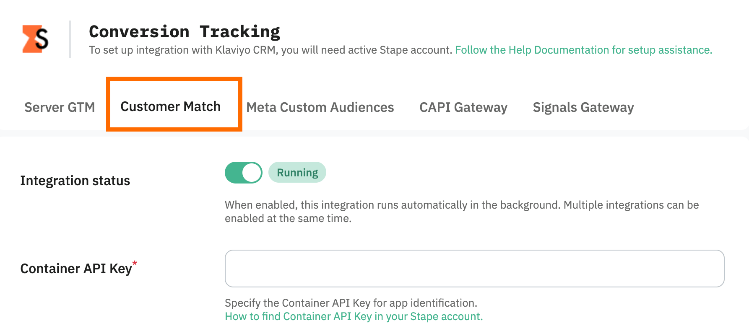Open the Help Documentation setup link

click(584, 50)
